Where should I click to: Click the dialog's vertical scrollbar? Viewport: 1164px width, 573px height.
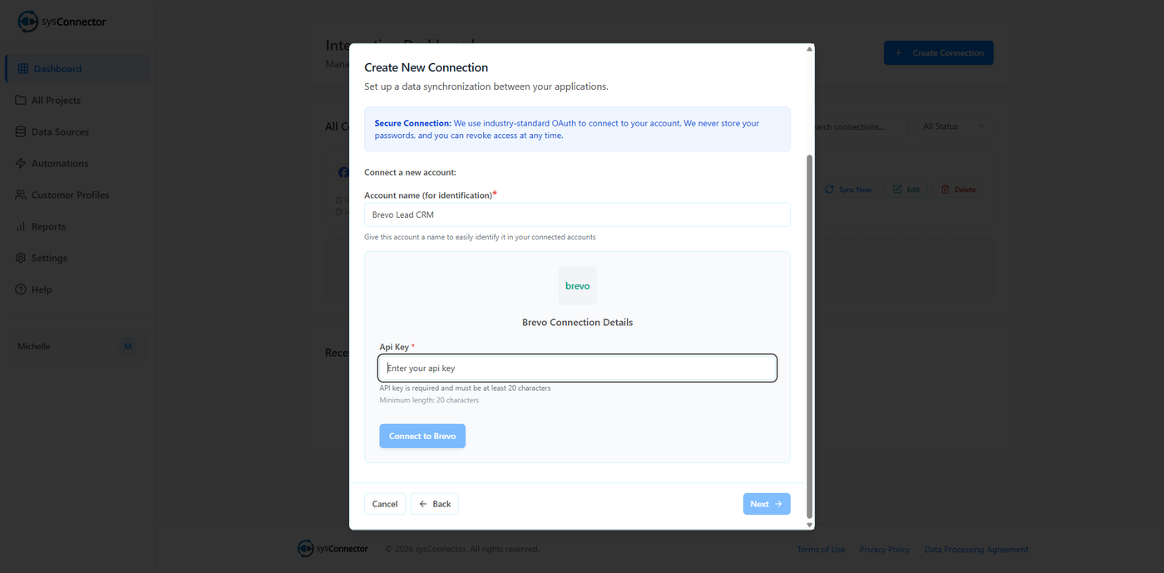pyautogui.click(x=810, y=333)
